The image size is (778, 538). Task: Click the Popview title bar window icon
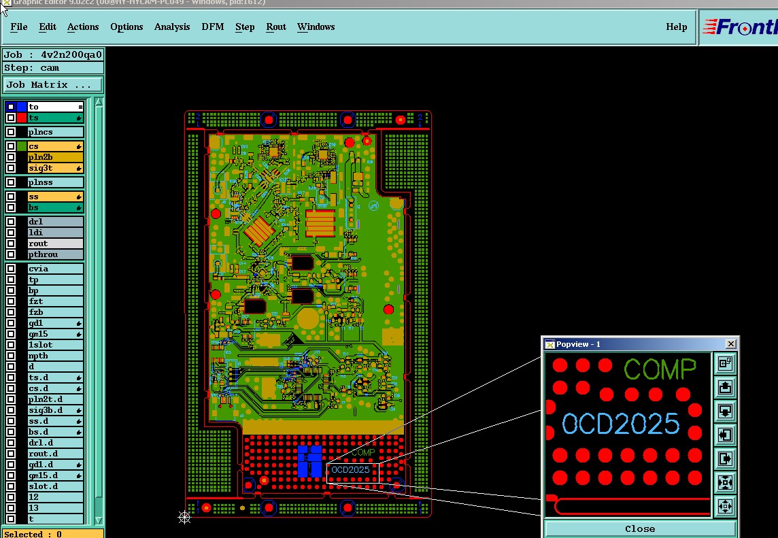(549, 344)
